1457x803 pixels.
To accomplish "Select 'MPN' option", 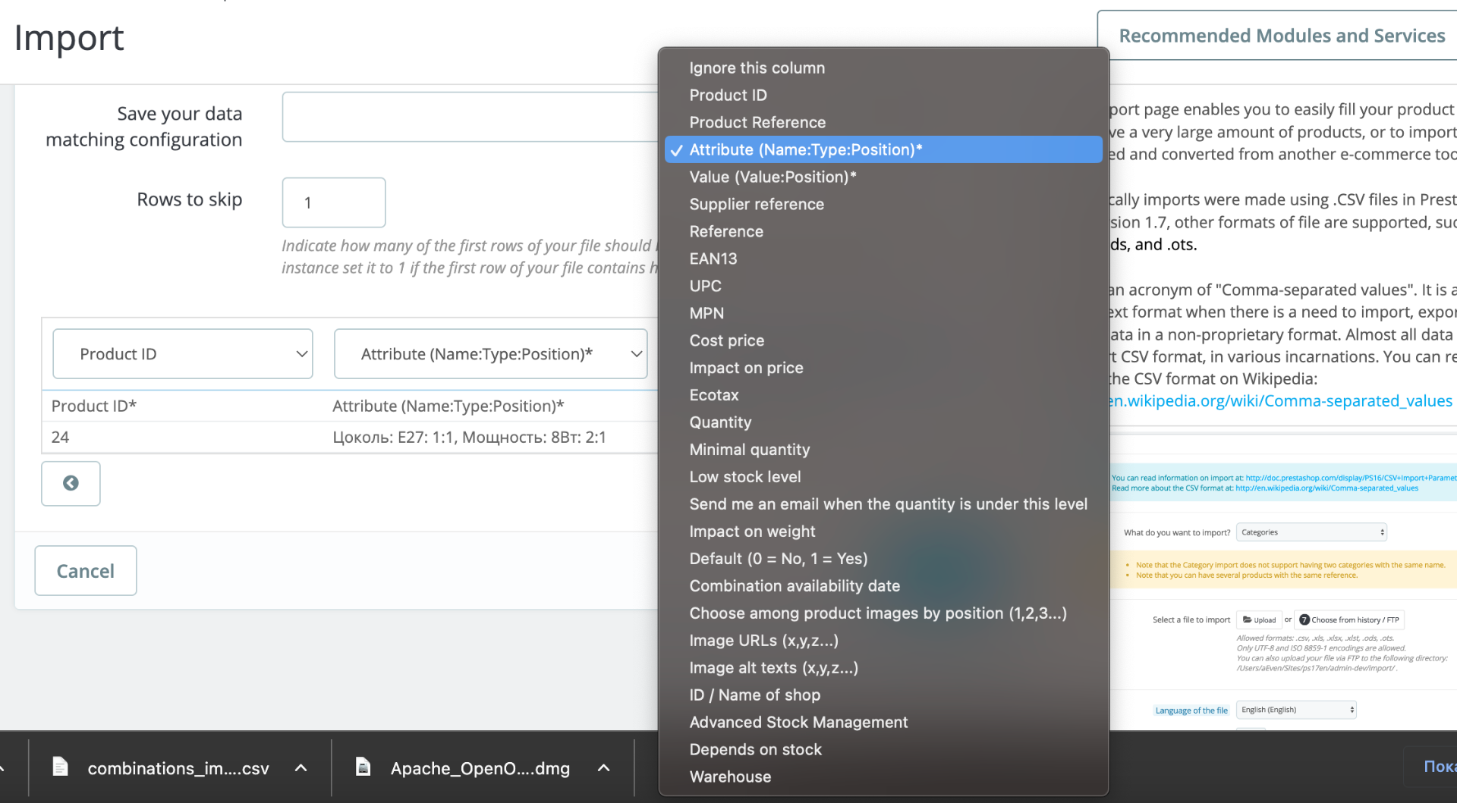I will coord(883,314).
